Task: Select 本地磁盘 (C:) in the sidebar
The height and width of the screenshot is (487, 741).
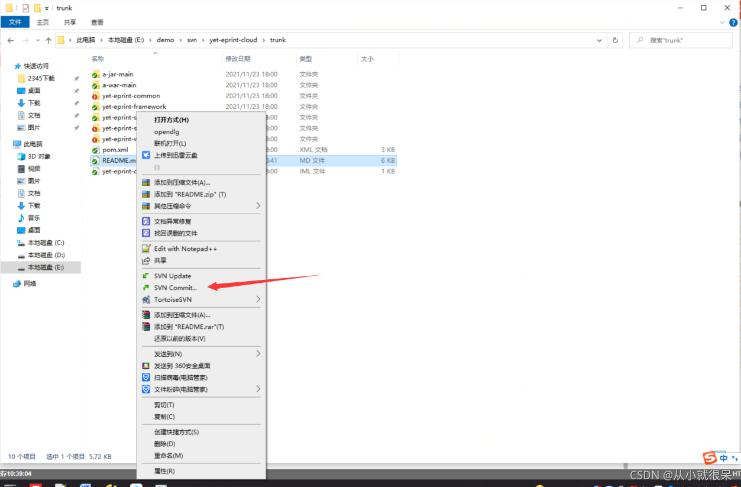Action: pyautogui.click(x=46, y=243)
